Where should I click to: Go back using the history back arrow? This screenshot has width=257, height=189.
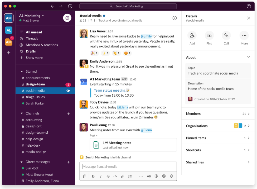pyautogui.click(x=52, y=6)
